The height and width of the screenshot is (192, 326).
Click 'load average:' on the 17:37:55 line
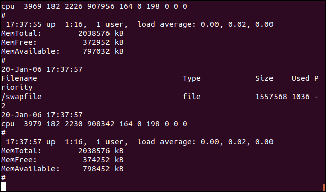[167, 24]
